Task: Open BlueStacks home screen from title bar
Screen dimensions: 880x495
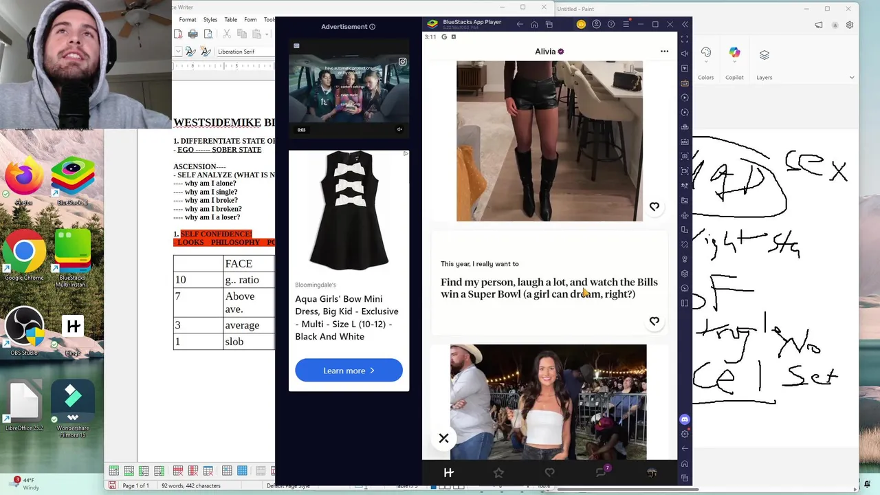Action: point(534,25)
